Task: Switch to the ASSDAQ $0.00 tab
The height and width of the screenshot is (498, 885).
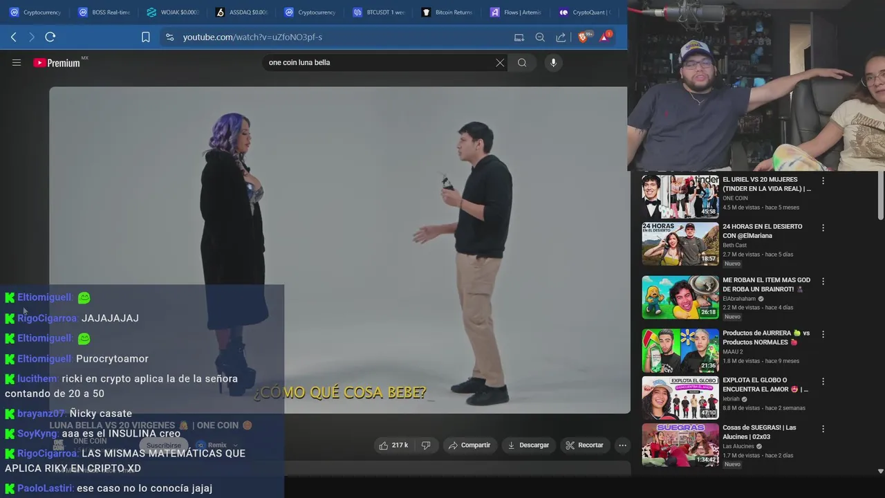Action: tap(241, 12)
